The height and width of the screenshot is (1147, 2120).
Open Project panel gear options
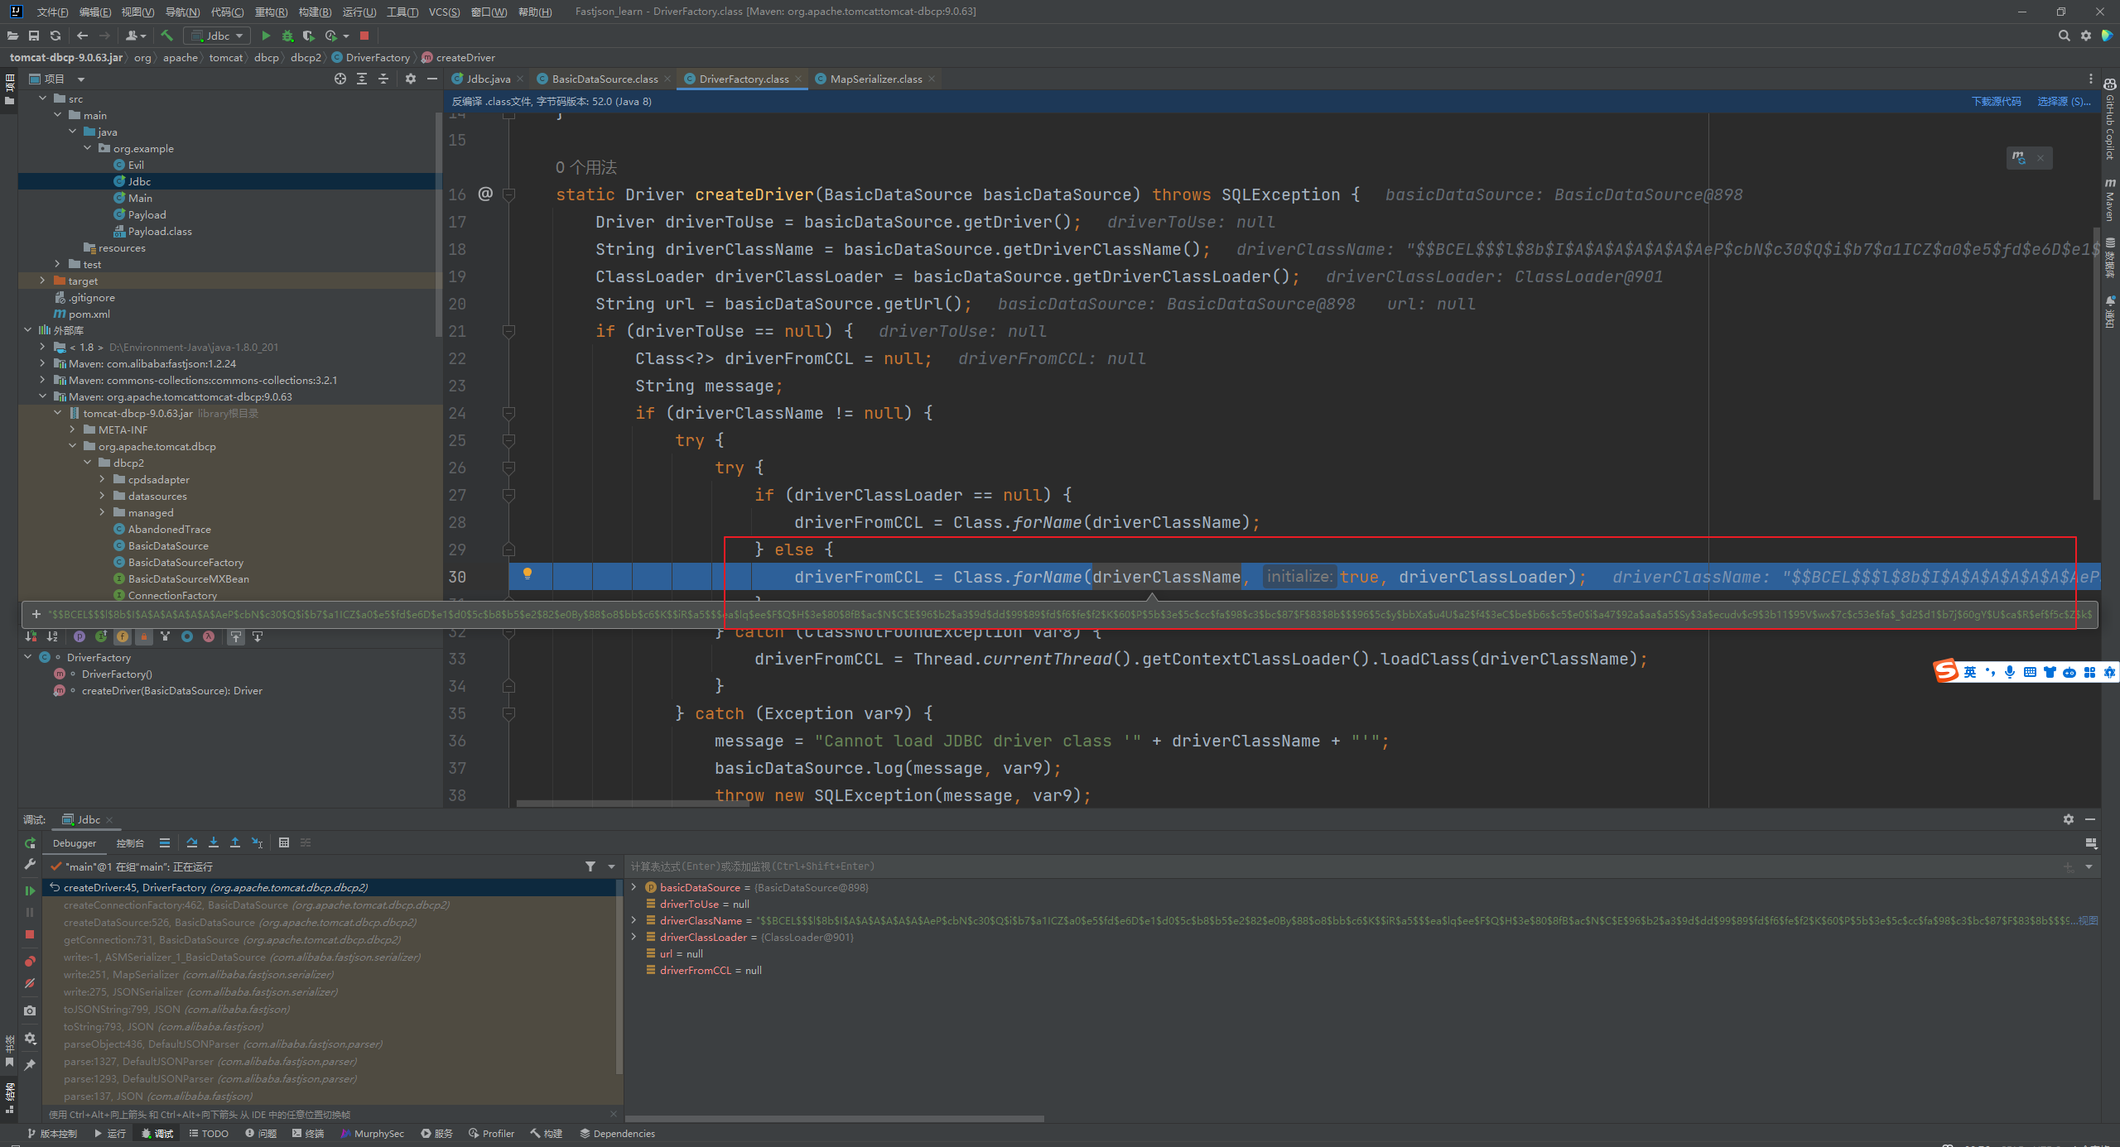pos(411,79)
